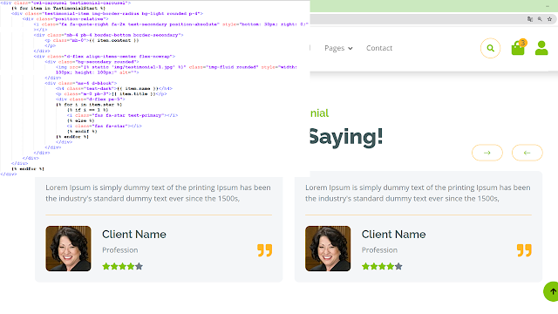Expand the Pages dropdown menu
The image size is (558, 314).
point(338,48)
